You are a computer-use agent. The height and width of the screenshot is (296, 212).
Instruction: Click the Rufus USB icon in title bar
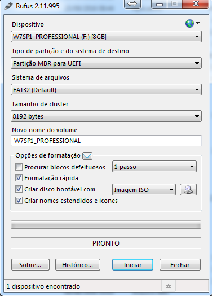click(8, 6)
